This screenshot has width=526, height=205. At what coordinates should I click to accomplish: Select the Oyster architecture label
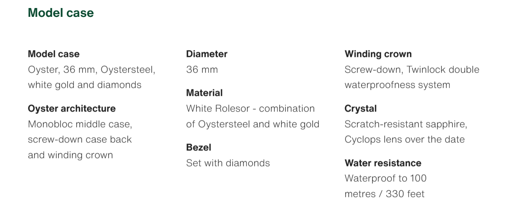point(72,109)
